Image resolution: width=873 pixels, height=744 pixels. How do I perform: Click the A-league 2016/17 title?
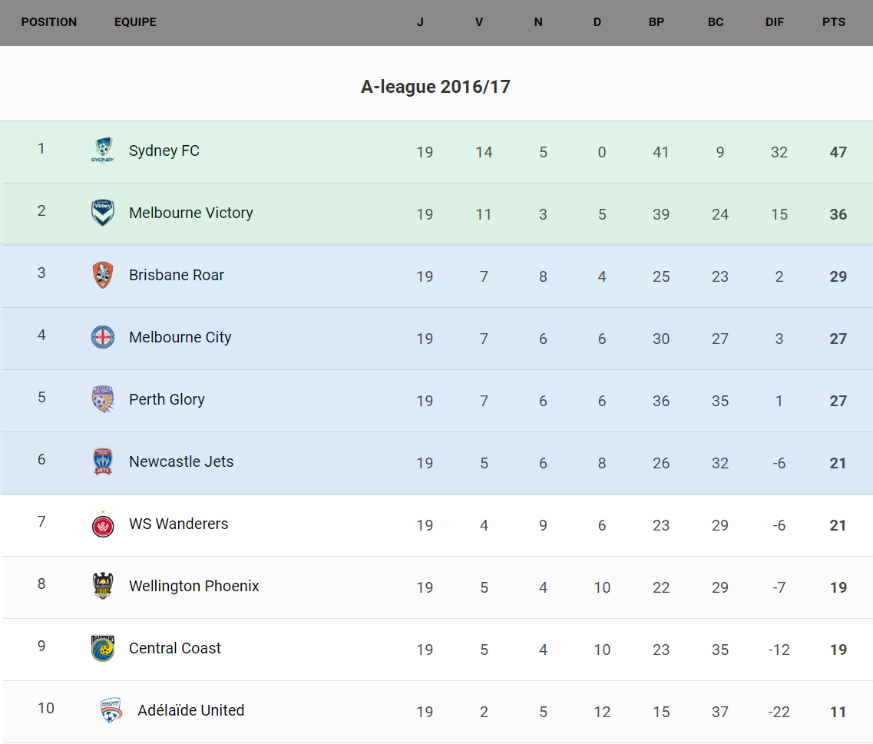[435, 87]
